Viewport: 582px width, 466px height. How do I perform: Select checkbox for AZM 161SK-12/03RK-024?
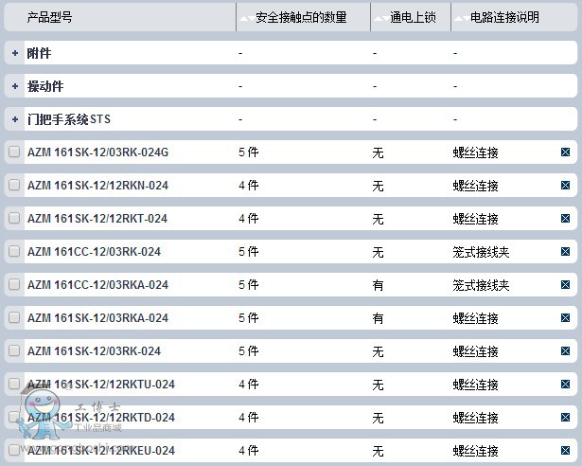(x=14, y=351)
